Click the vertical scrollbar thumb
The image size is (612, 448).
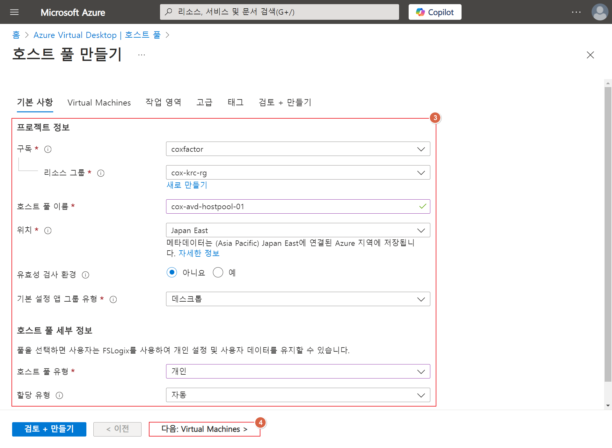pyautogui.click(x=608, y=234)
